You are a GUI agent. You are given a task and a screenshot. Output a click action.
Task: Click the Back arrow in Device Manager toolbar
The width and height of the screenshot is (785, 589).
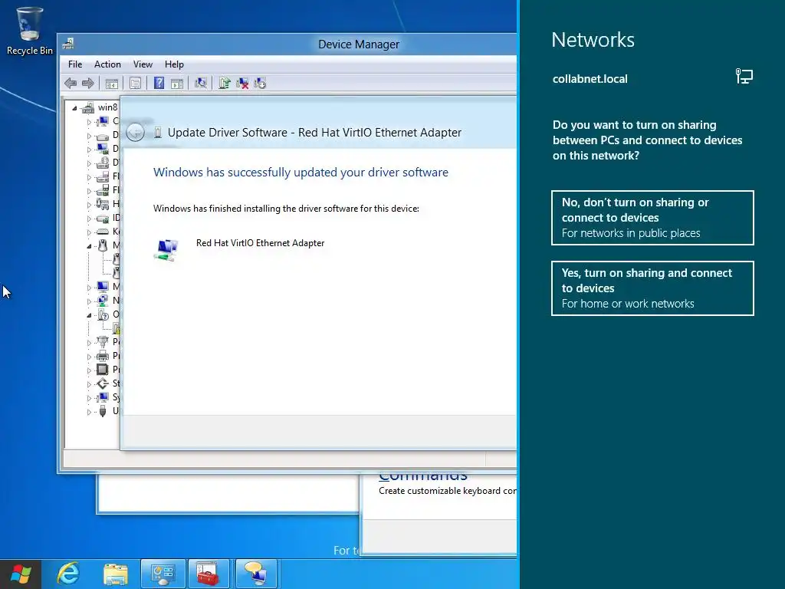(71, 83)
